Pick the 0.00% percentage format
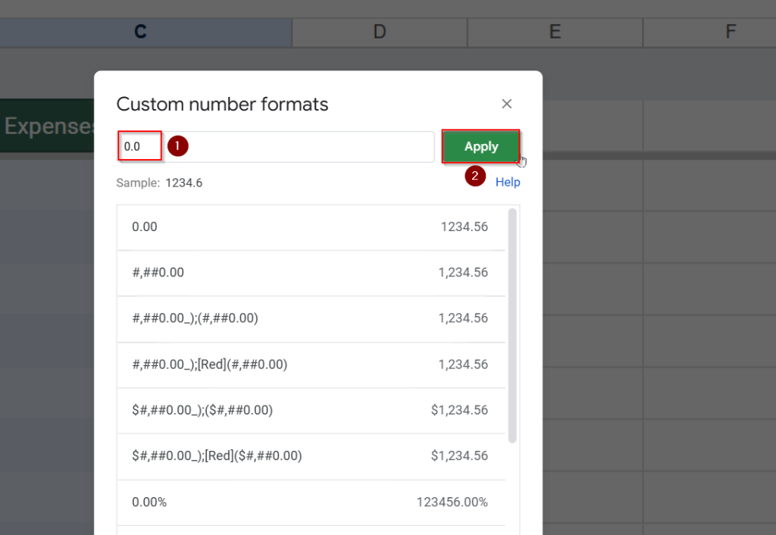 [x=311, y=502]
